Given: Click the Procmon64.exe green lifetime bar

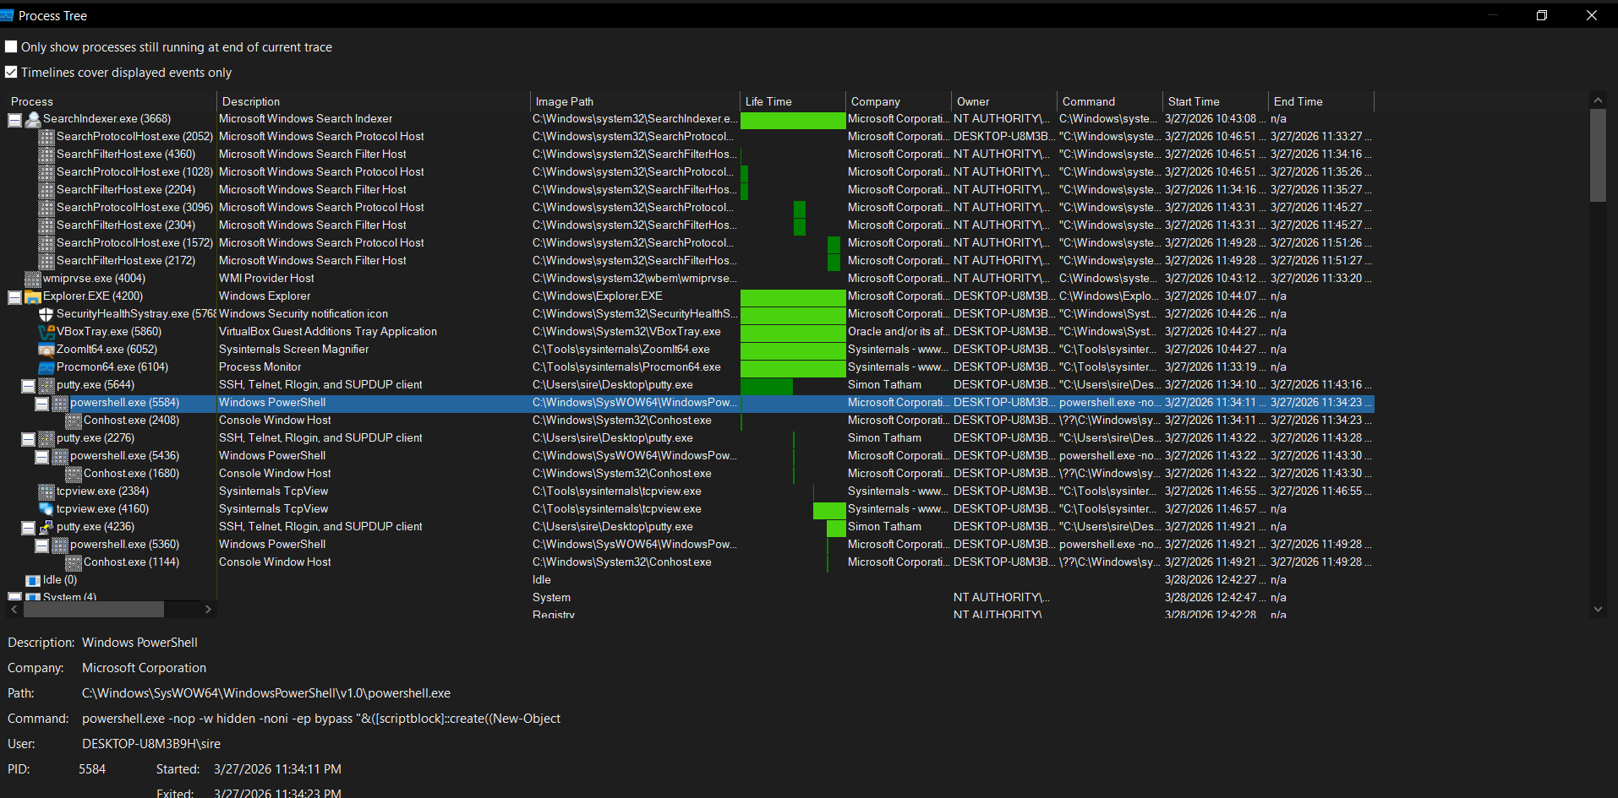Looking at the screenshot, I should tap(792, 367).
